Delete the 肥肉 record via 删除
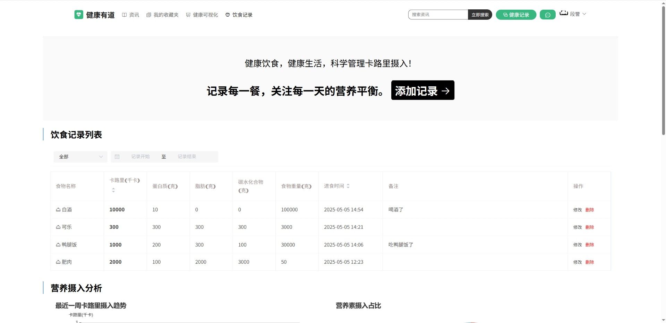Screen dimensions: 666x323 coord(590,262)
